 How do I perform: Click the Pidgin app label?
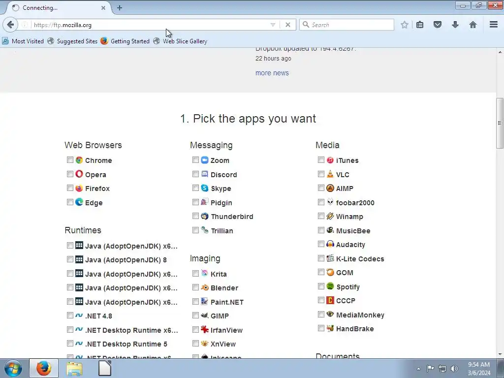point(221,202)
